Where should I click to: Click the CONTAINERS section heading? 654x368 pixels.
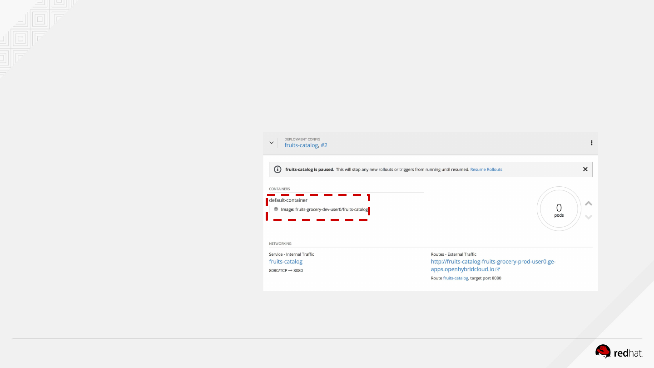pyautogui.click(x=279, y=189)
